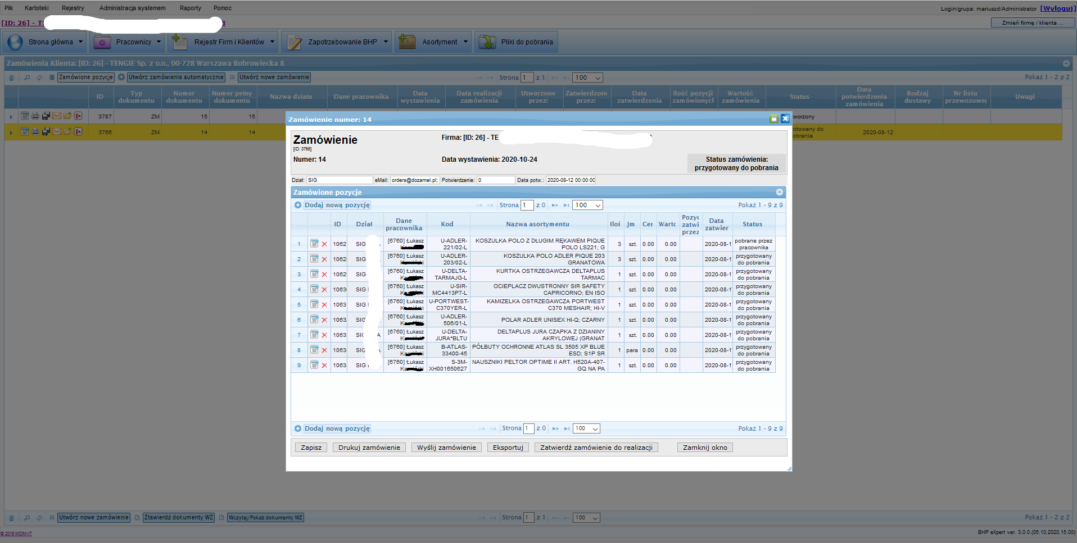Click Zamknij okno button
Viewport: 1077px width, 543px height.
point(705,448)
